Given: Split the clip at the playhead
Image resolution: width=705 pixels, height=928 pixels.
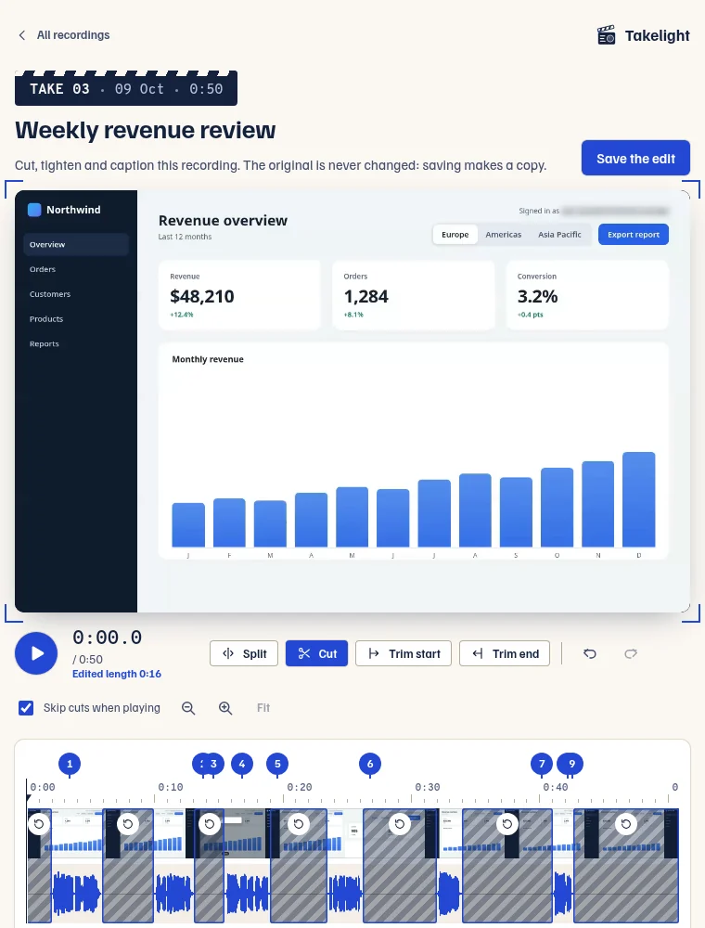Looking at the screenshot, I should 244,653.
